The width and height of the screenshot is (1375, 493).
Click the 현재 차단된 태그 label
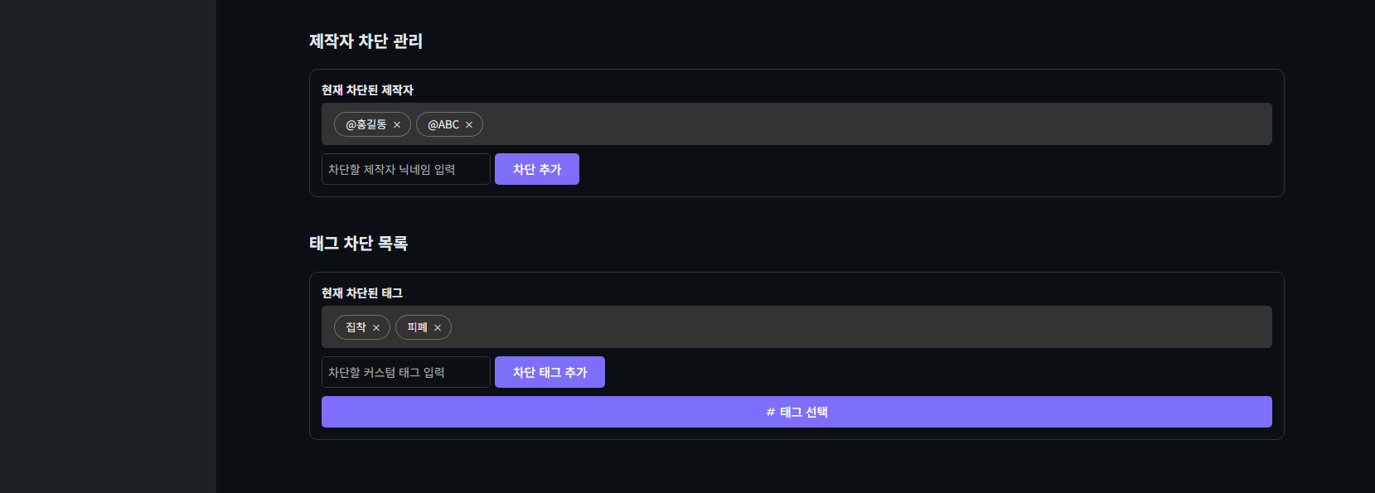click(361, 293)
